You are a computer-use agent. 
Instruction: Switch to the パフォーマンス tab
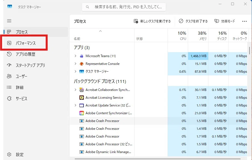tap(36, 43)
